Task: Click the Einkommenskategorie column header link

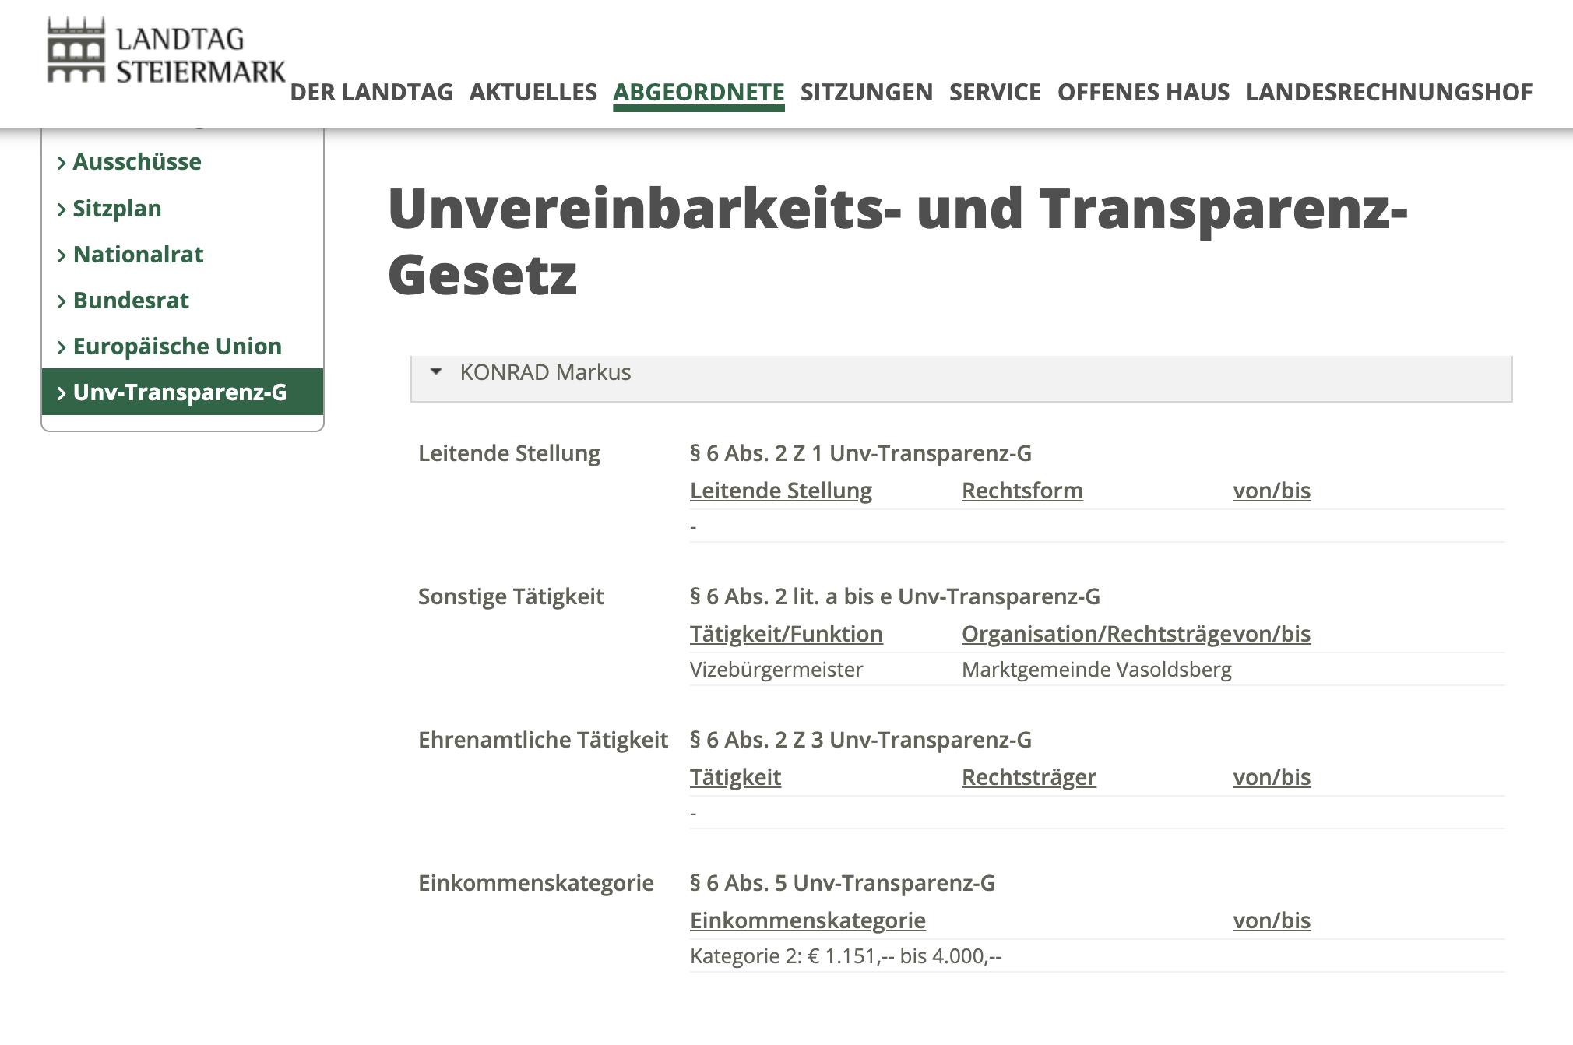Action: point(808,920)
